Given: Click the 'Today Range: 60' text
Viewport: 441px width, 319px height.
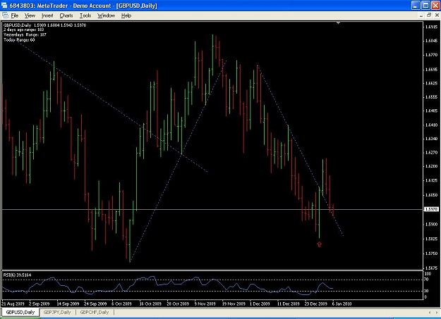Looking at the screenshot, I should [x=19, y=40].
